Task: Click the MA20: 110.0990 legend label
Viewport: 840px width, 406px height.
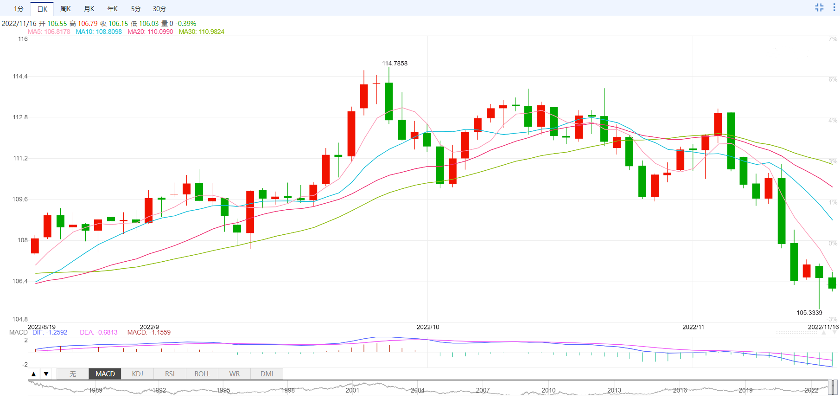Action: pyautogui.click(x=150, y=32)
